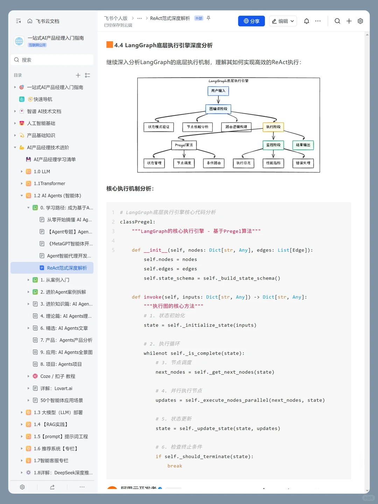Expand the 人工智能基础 node
The height and width of the screenshot is (504, 378).
pos(15,123)
